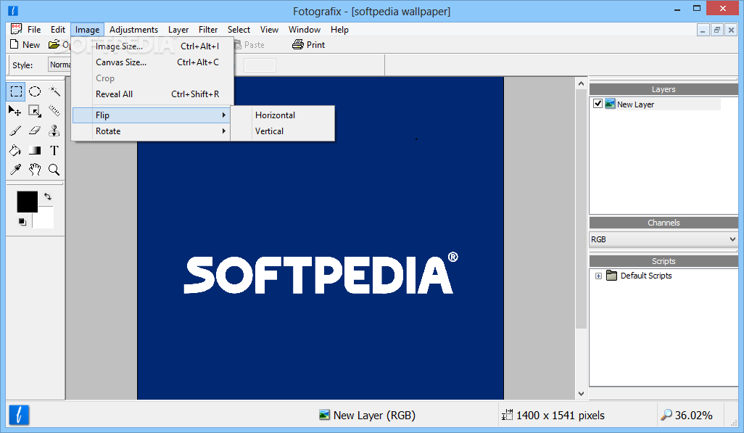
Task: Select the Gradient tool
Action: point(35,151)
